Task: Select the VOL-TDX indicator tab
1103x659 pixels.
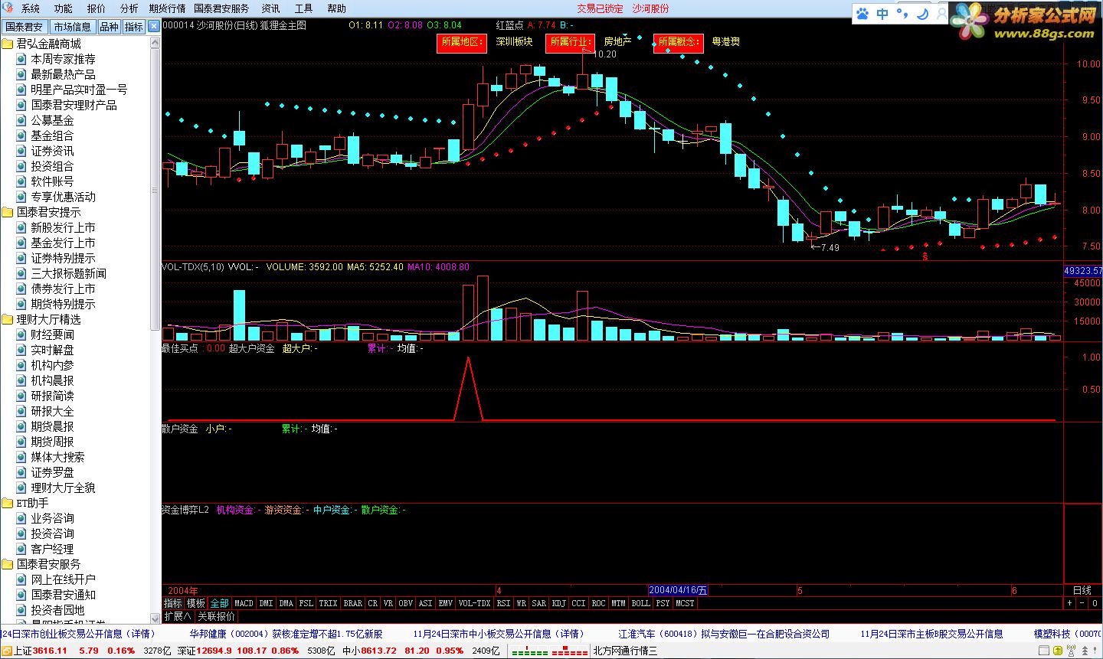Action: pos(474,603)
